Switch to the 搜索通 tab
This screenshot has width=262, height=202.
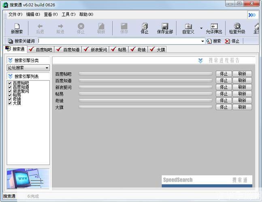pos(15,49)
